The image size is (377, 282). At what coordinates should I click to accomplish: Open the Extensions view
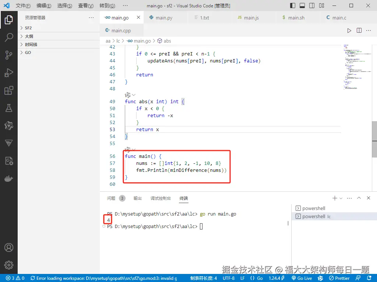coord(9,90)
